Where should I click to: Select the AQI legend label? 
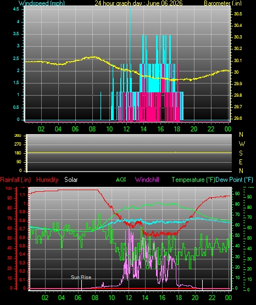[121, 180]
